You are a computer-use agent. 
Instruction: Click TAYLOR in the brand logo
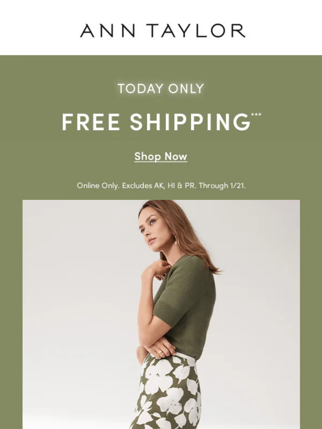coord(195,30)
